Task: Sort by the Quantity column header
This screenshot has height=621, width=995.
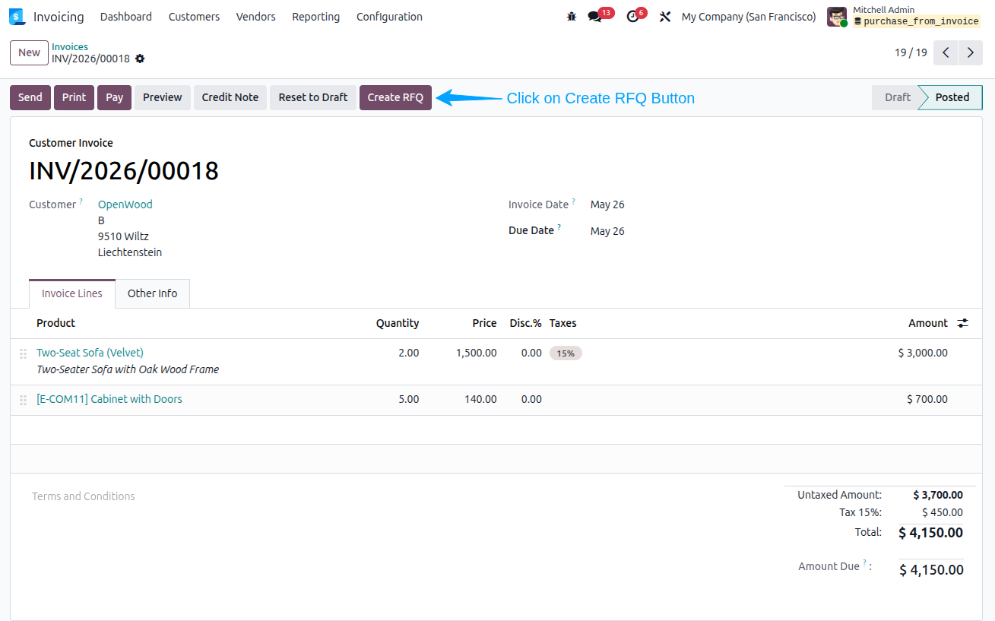Action: point(398,323)
